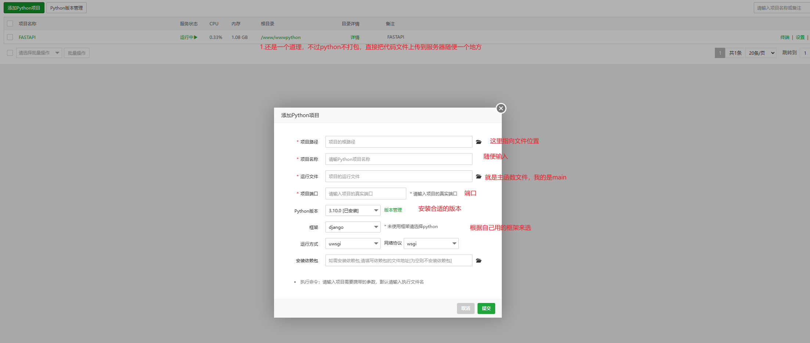
Task: Click the 版本管理 link
Action: tap(393, 210)
